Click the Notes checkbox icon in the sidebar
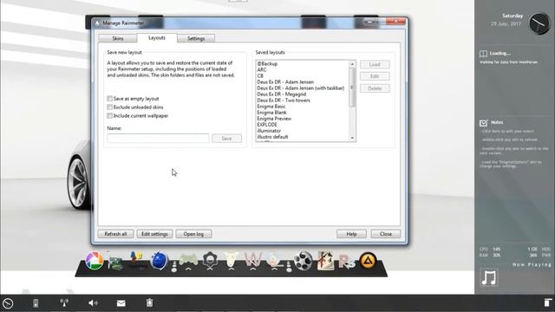 pyautogui.click(x=484, y=123)
